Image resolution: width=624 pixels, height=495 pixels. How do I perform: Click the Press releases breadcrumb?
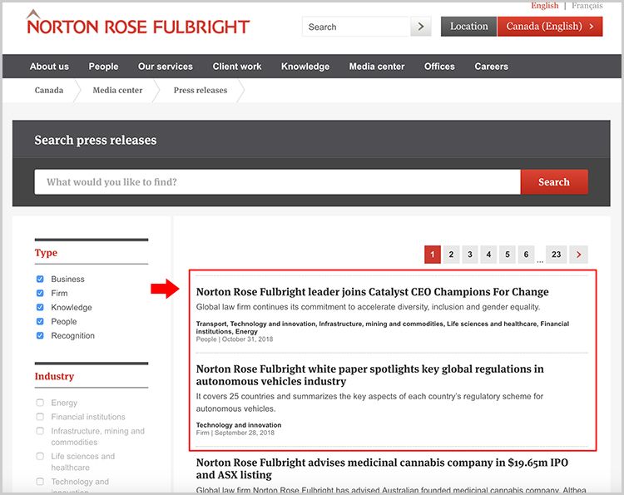tap(201, 91)
